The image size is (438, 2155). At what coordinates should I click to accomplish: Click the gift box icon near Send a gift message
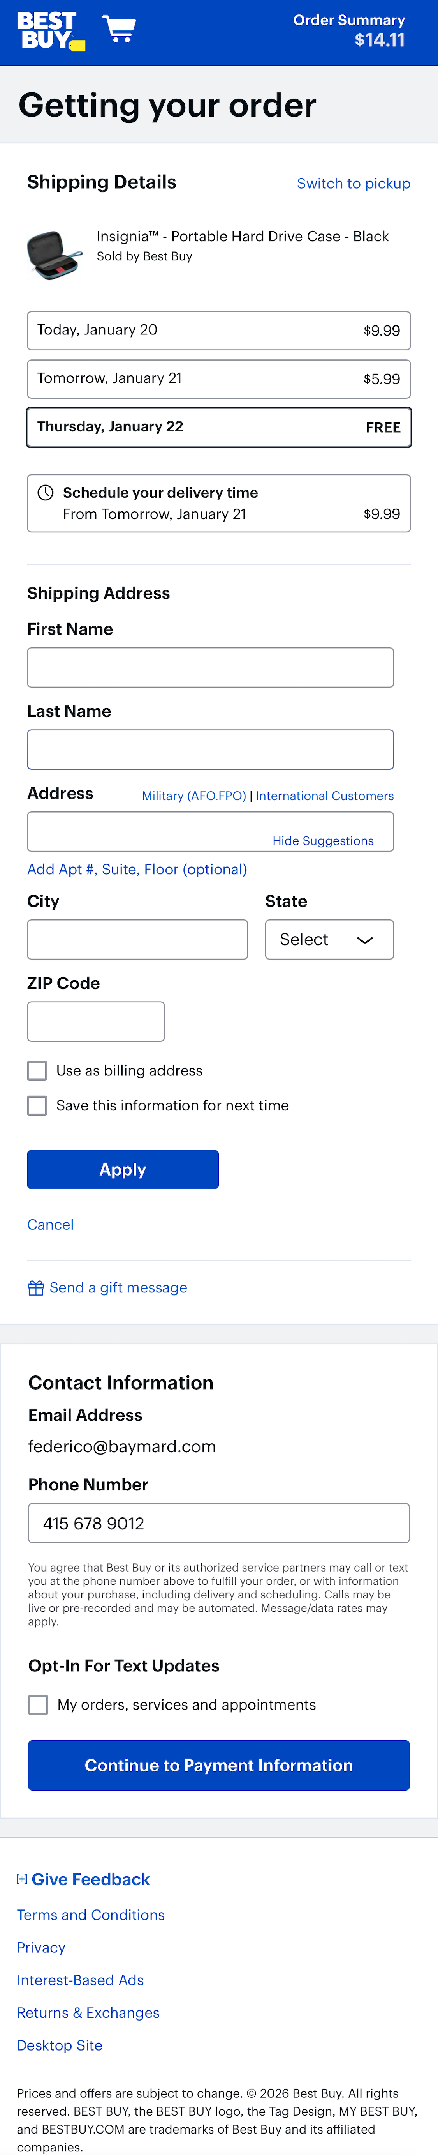coord(36,1287)
